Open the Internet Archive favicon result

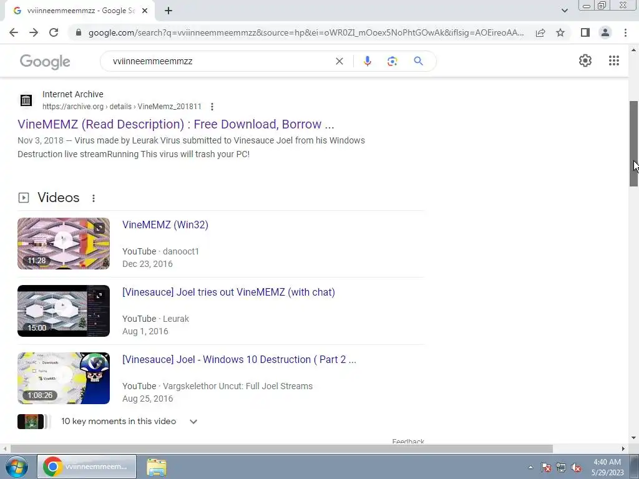click(x=26, y=100)
